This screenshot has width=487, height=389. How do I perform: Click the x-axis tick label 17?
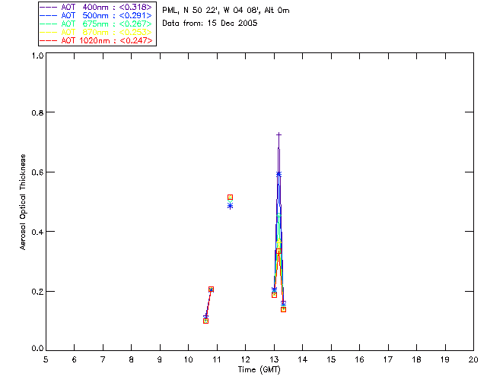[388, 359]
